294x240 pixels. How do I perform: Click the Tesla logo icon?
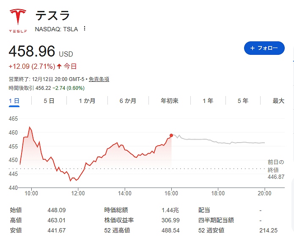click(18, 21)
